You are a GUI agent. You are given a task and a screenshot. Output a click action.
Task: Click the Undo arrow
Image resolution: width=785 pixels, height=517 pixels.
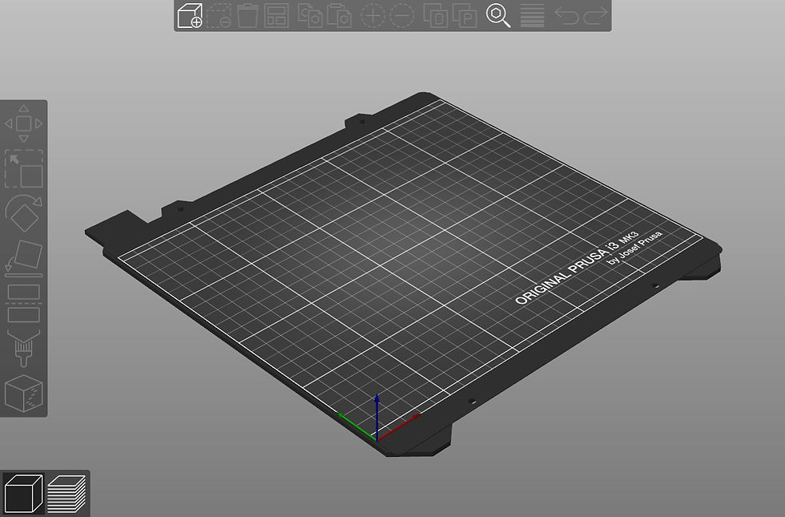point(566,15)
